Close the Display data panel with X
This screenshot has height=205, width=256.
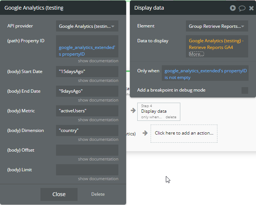pyautogui.click(x=251, y=8)
